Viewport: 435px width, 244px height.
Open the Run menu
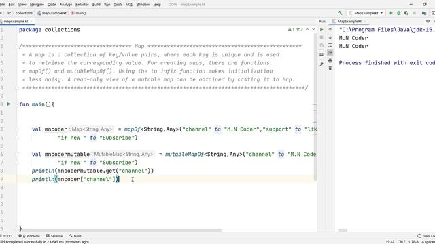[x=107, y=5]
